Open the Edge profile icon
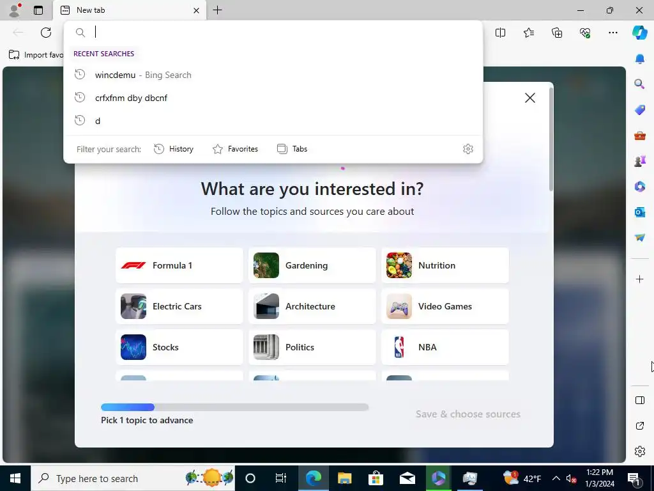Viewport: 654px width, 491px height. [x=15, y=10]
